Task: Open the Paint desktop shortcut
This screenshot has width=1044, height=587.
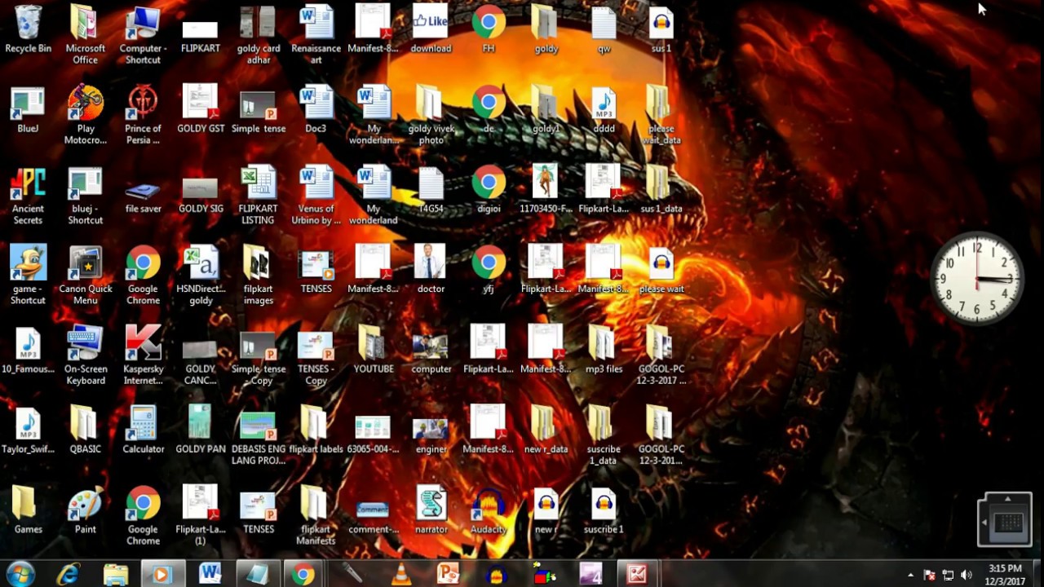Action: point(85,505)
